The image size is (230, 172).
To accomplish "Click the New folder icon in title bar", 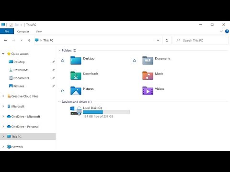I will click(x=17, y=25).
